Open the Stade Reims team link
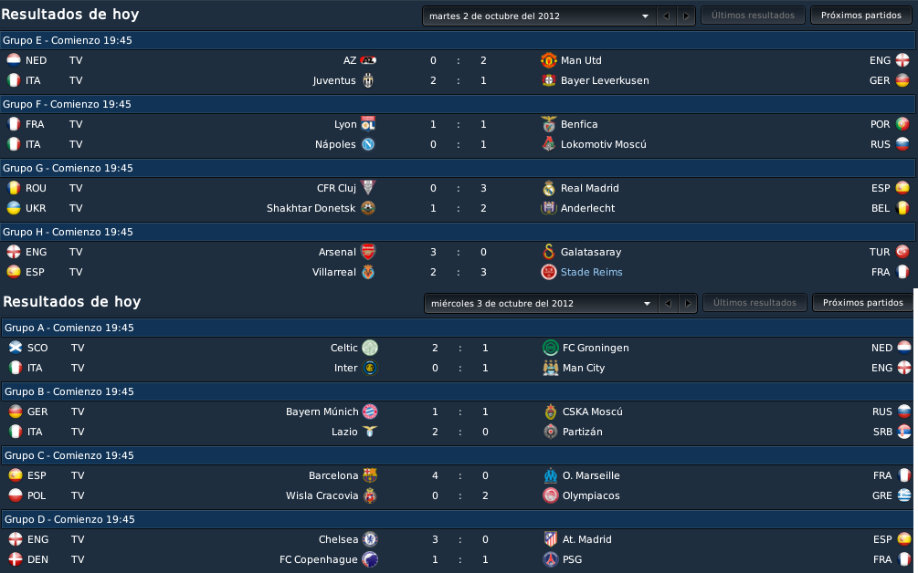918x573 pixels. (591, 272)
